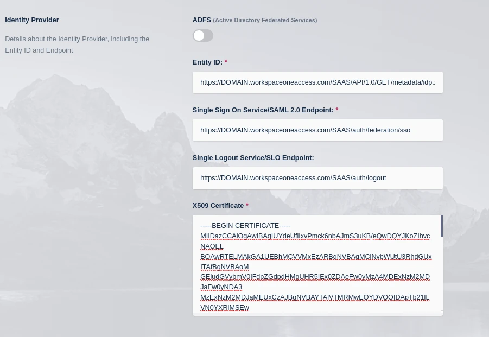This screenshot has width=489, height=337.
Task: Click the Single Sign On Service/SAML 2.0 label
Action: pyautogui.click(x=263, y=110)
